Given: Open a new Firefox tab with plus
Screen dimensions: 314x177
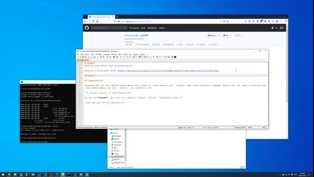Looking at the screenshot, I should [117, 17].
